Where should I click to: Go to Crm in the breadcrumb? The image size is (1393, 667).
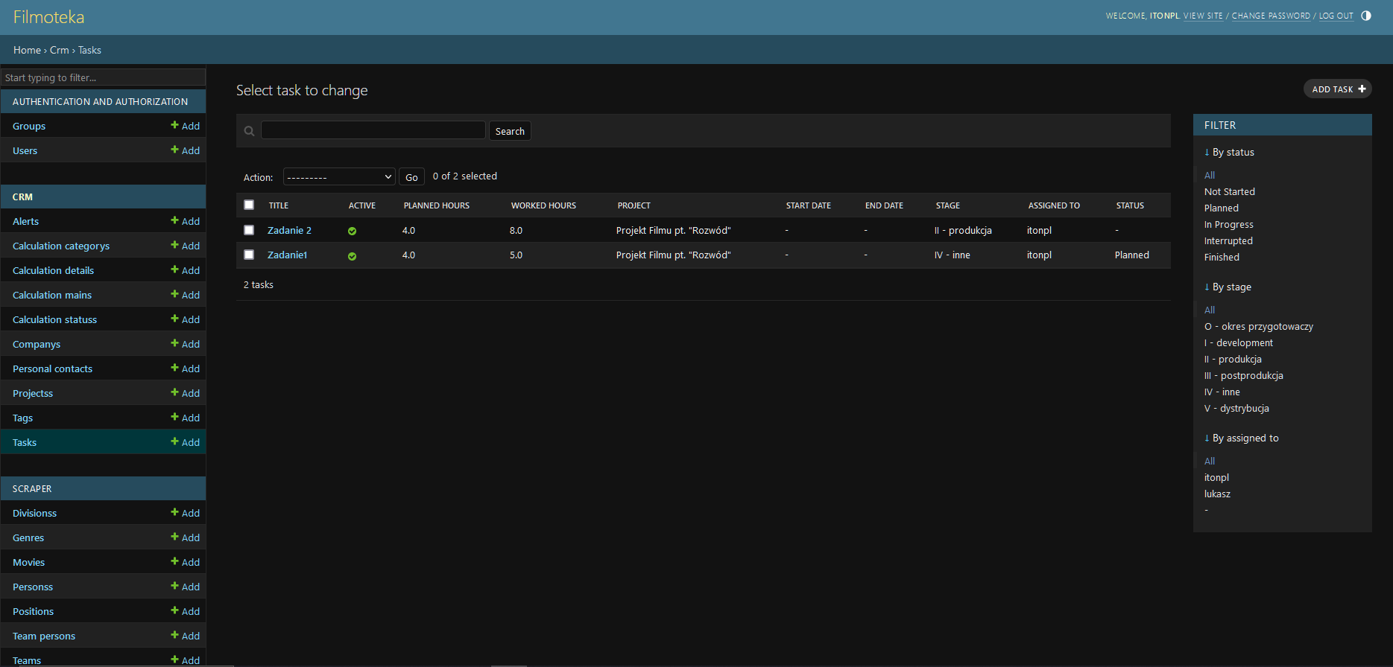[59, 50]
